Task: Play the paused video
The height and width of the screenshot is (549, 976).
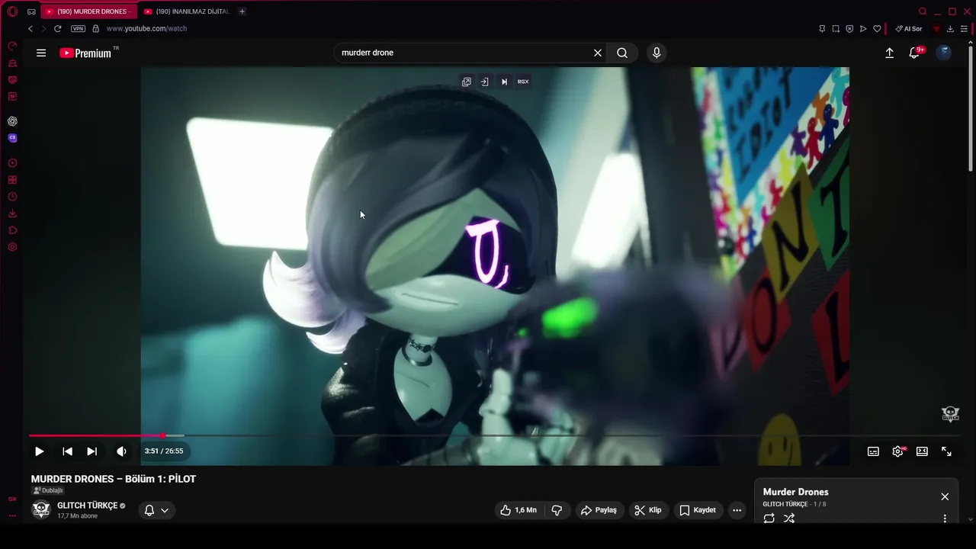Action: [40, 451]
